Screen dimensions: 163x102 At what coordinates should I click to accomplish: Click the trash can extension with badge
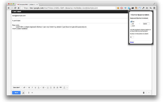(129, 8)
